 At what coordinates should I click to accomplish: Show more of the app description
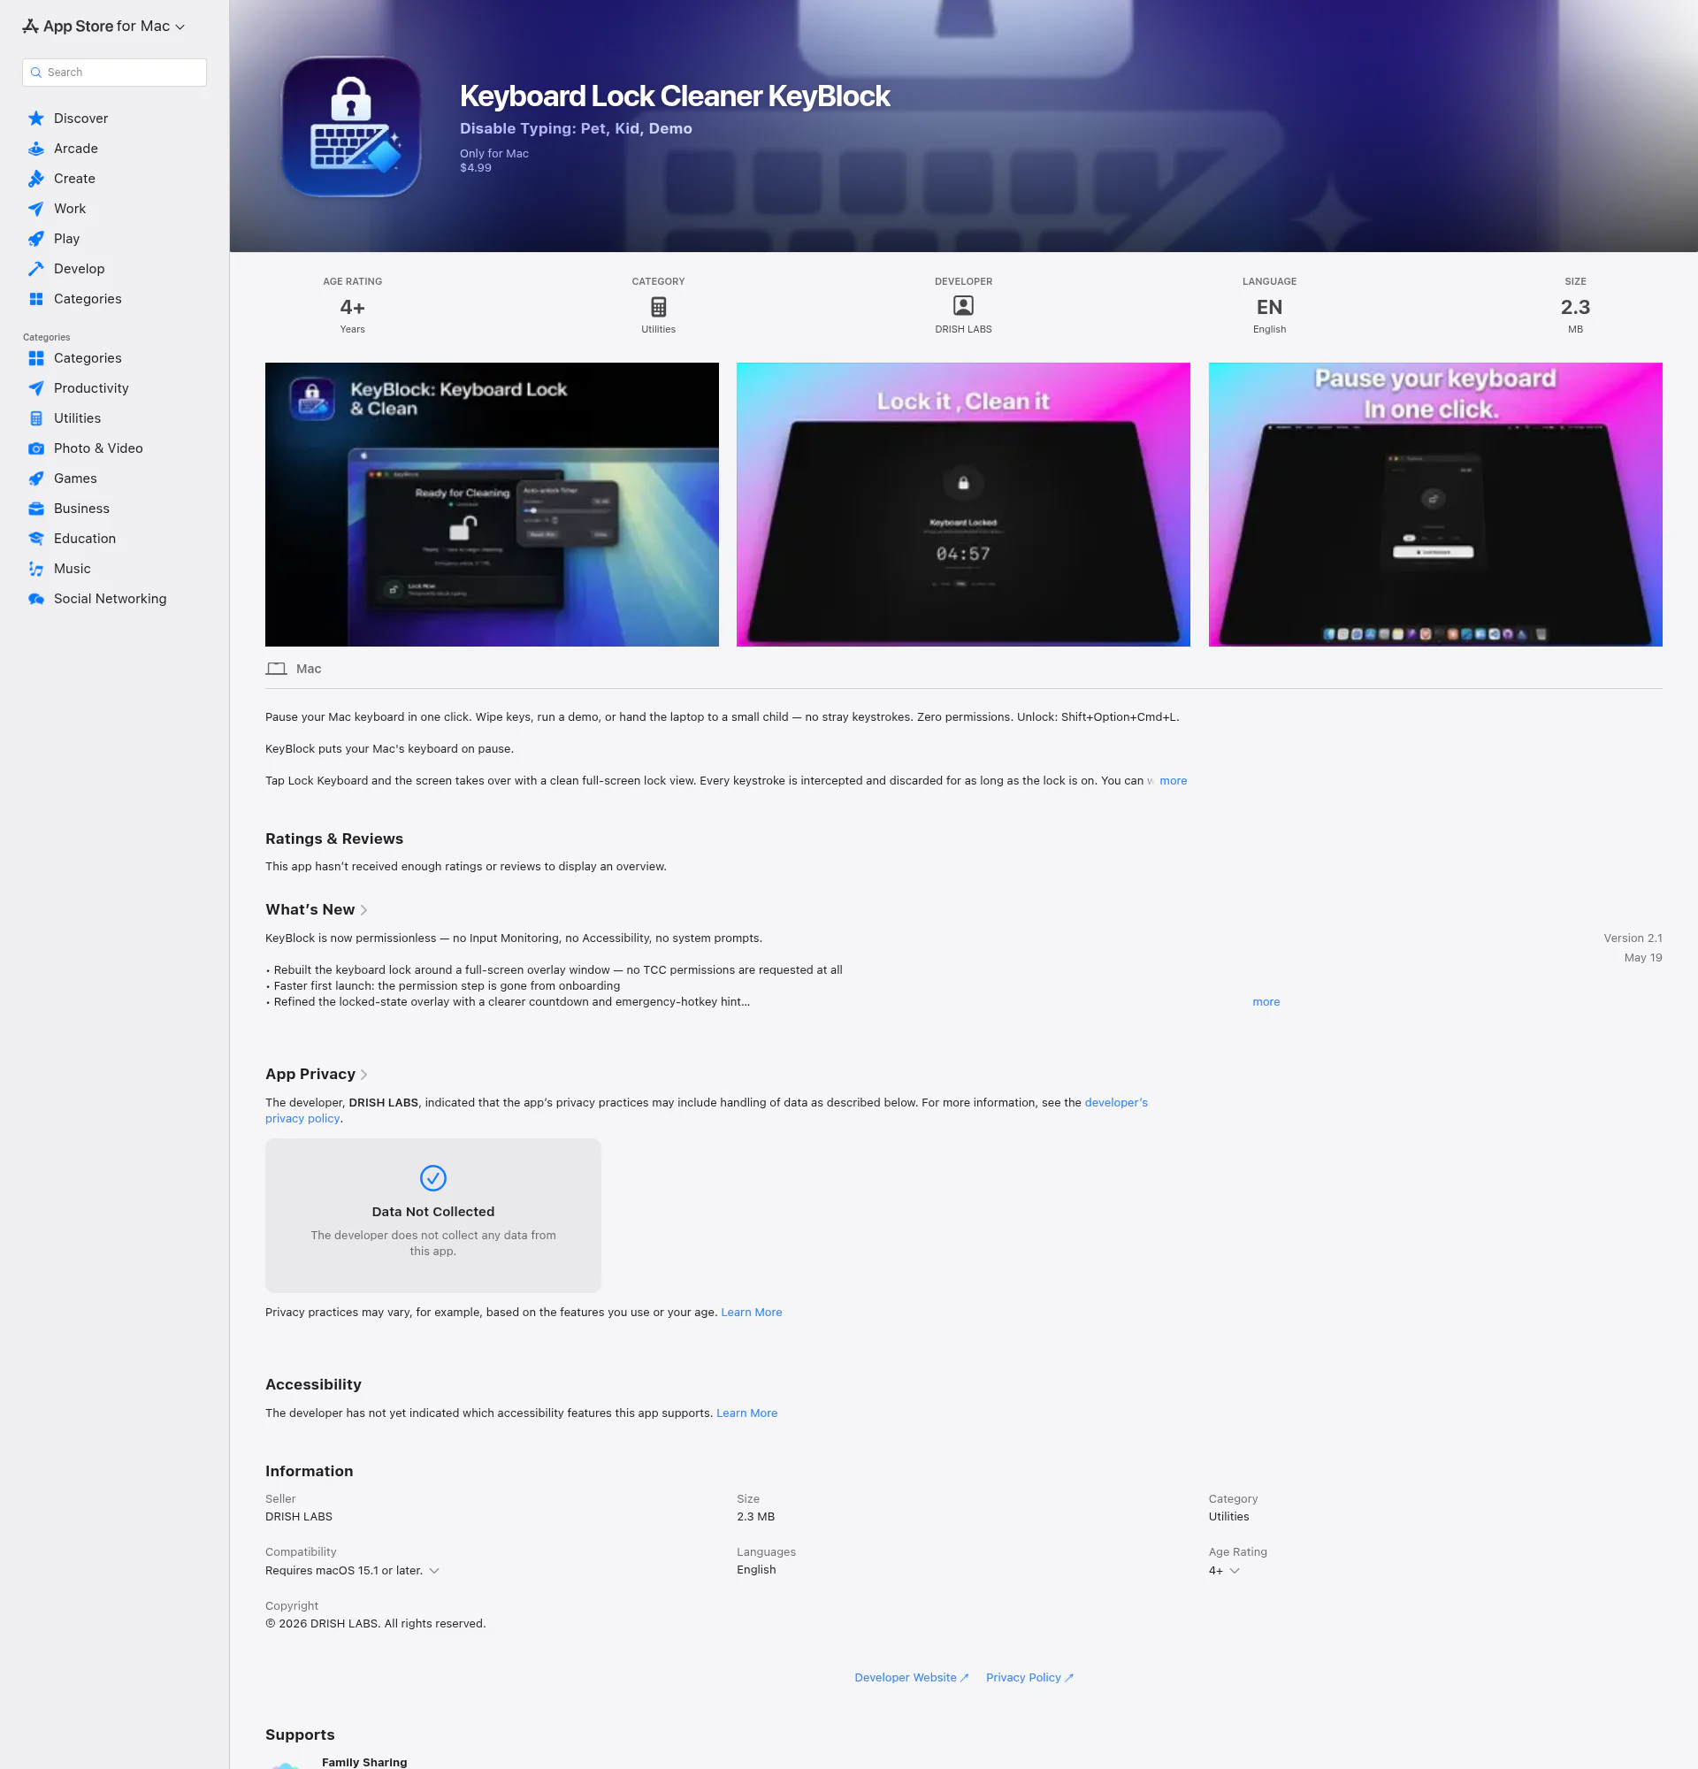pyautogui.click(x=1173, y=781)
